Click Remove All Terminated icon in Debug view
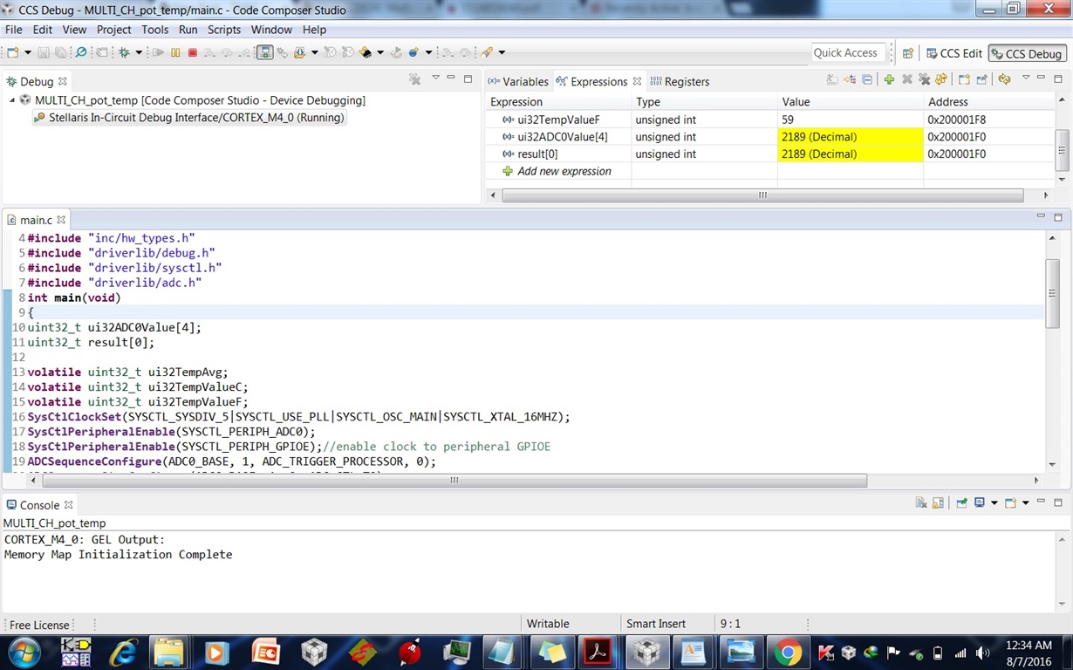The image size is (1073, 670). tap(415, 79)
